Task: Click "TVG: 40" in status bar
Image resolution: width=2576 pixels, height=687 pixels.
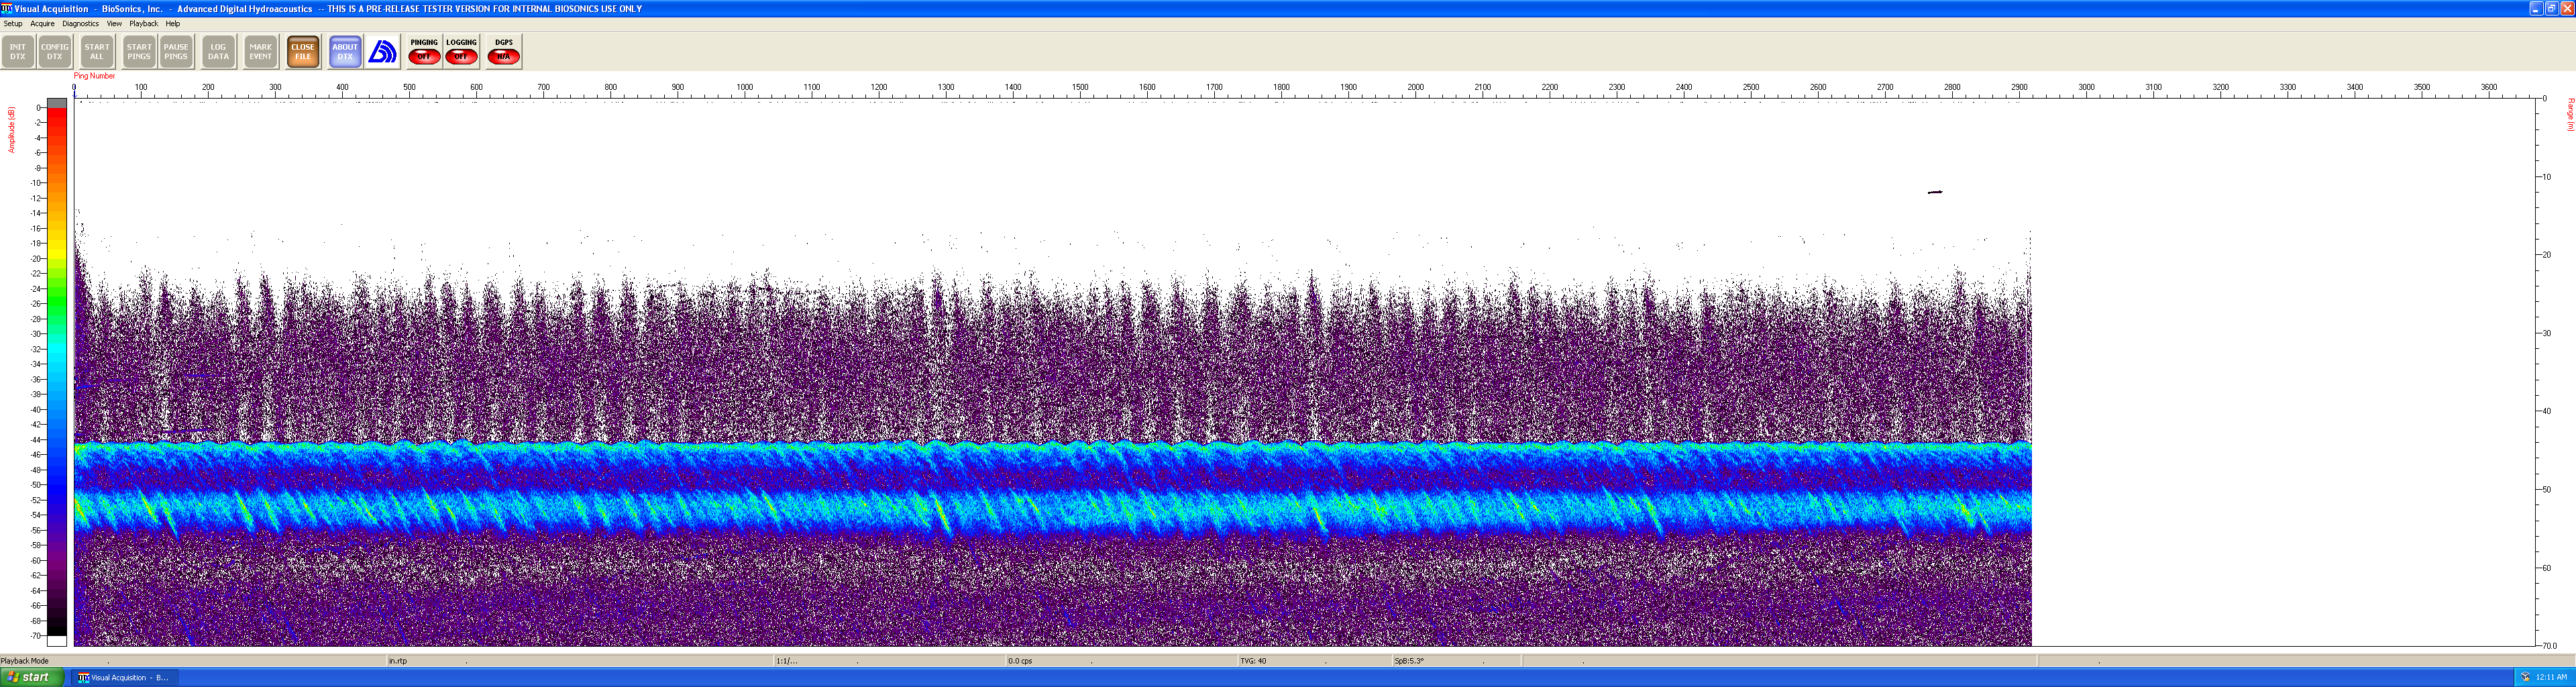Action: (1253, 661)
